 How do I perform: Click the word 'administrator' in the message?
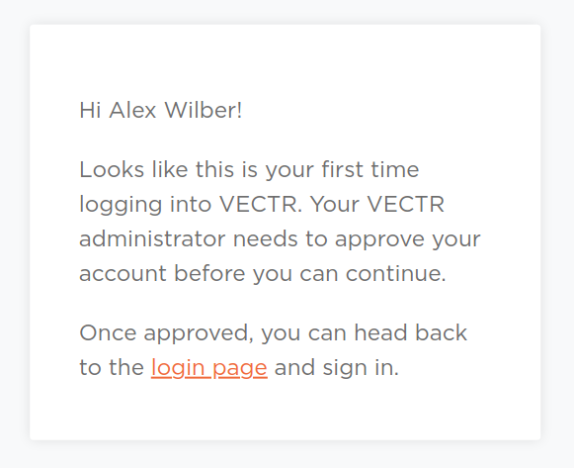tap(152, 239)
